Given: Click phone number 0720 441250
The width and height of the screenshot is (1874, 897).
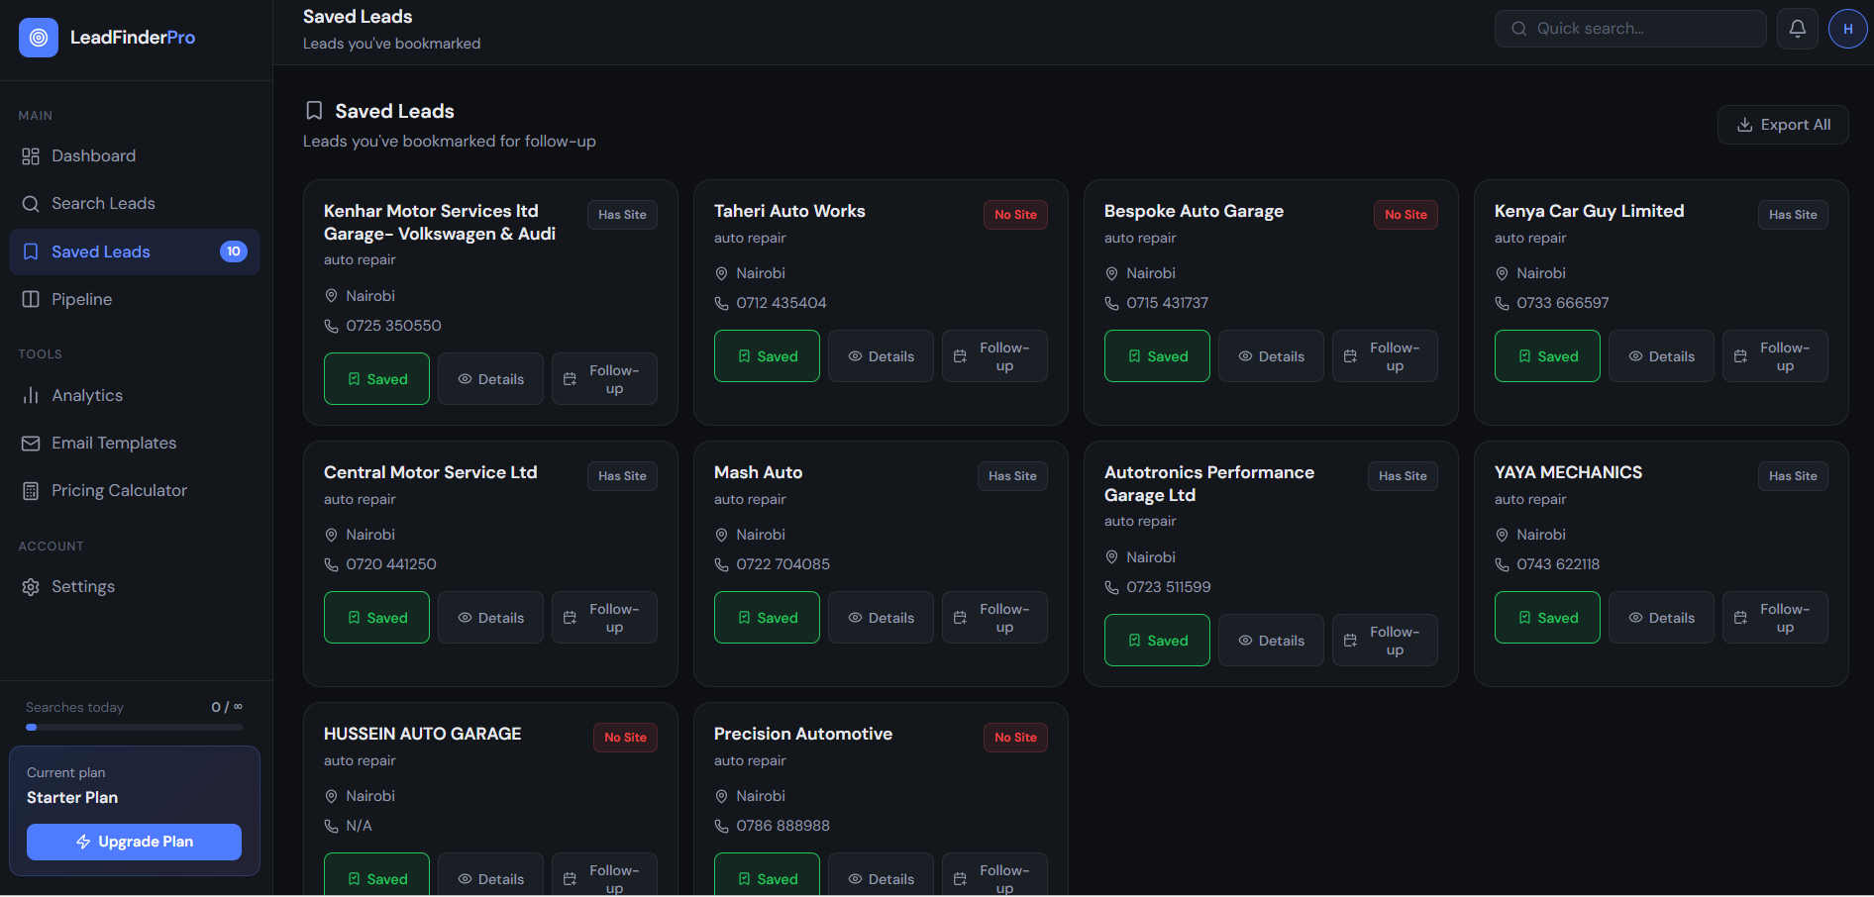Looking at the screenshot, I should click(x=391, y=564).
